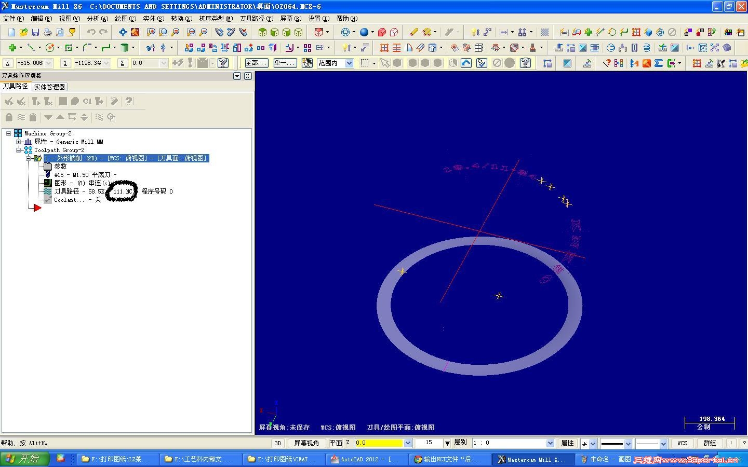Collapse the Machine Group-2 tree node
Viewport: 748px width, 467px height.
pos(9,133)
